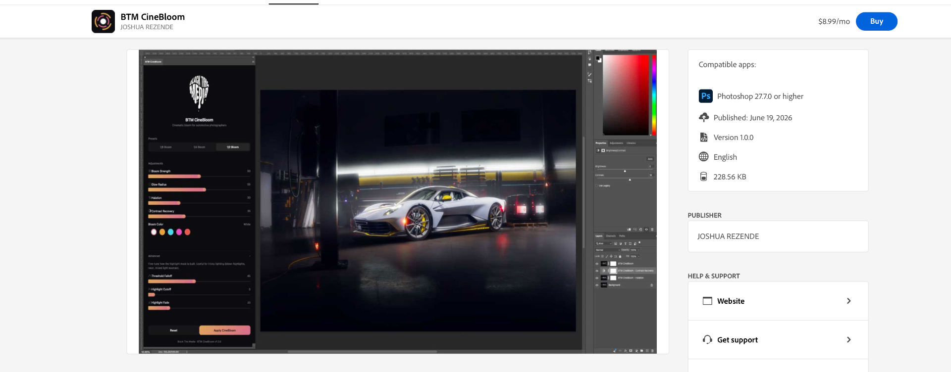Expand the Get support row chevron
The width and height of the screenshot is (951, 372).
(848, 339)
